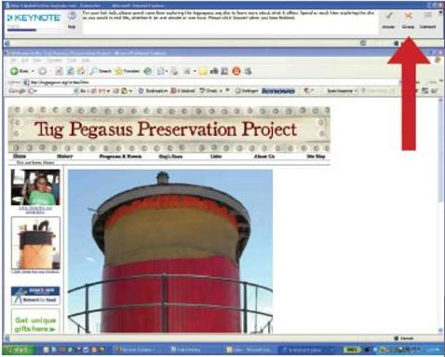Click the scroll down arrow of page
This screenshot has width=445, height=357.
click(x=440, y=330)
